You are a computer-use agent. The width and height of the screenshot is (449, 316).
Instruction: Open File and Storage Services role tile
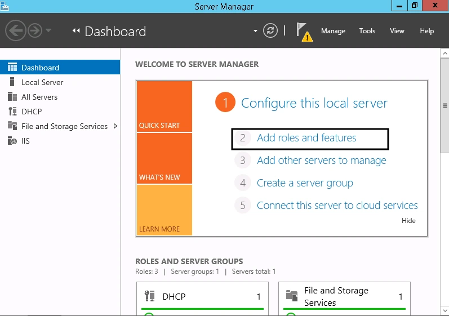click(x=336, y=296)
